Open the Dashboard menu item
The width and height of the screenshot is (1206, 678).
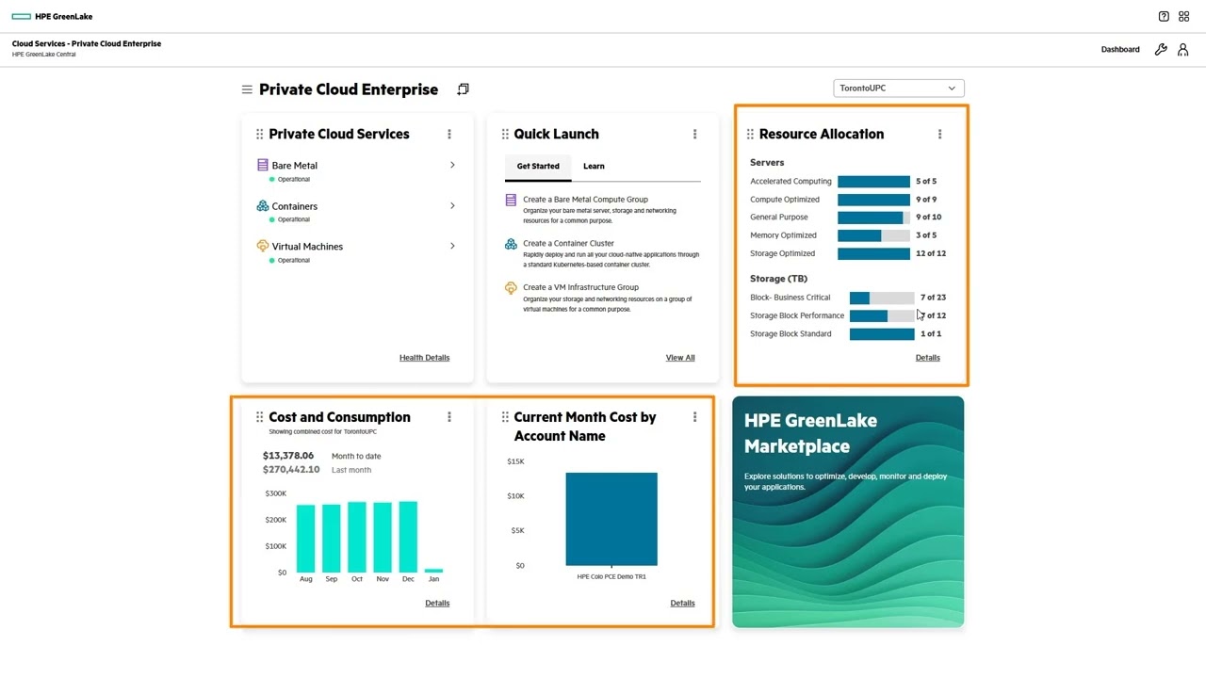pos(1120,50)
